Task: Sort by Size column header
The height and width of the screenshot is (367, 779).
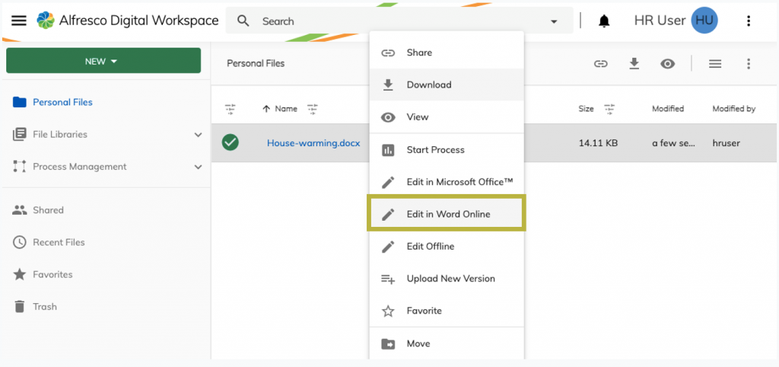Action: (587, 109)
